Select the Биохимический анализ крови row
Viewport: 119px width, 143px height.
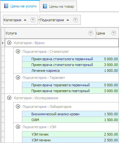[x=70, y=114]
